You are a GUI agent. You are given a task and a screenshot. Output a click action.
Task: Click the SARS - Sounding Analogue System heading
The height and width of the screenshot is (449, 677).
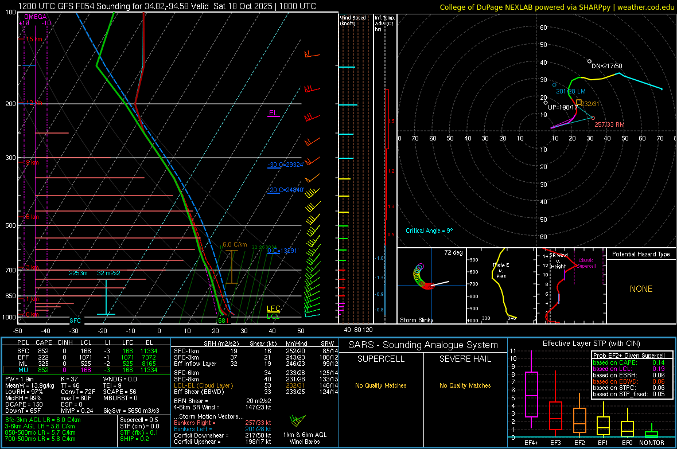click(423, 345)
